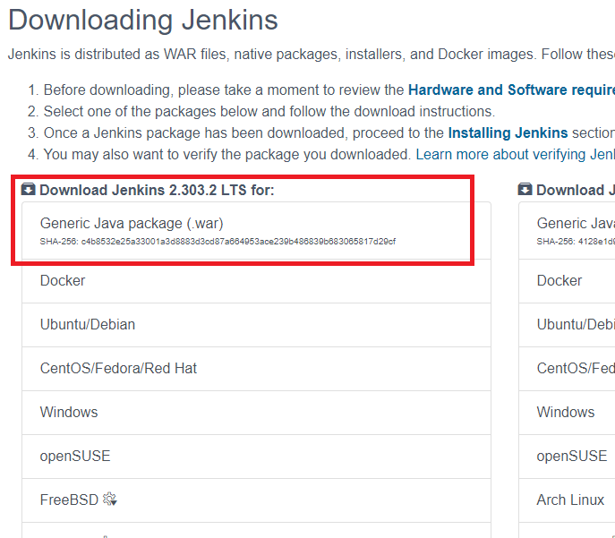Choose openSUSE in the right column
The height and width of the screenshot is (538, 615).
pyautogui.click(x=568, y=457)
